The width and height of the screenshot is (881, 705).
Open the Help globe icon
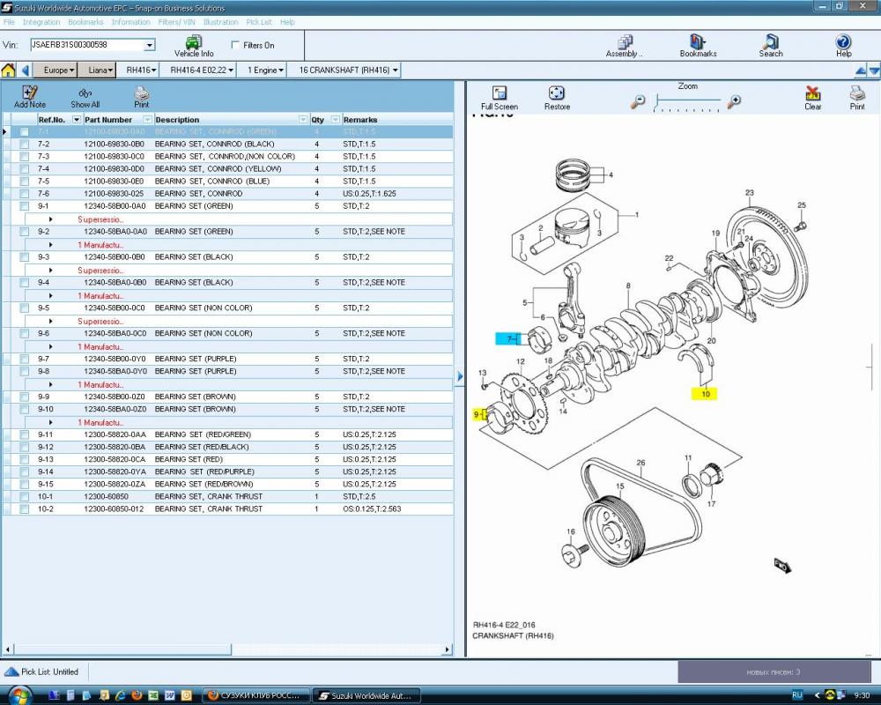coord(843,41)
